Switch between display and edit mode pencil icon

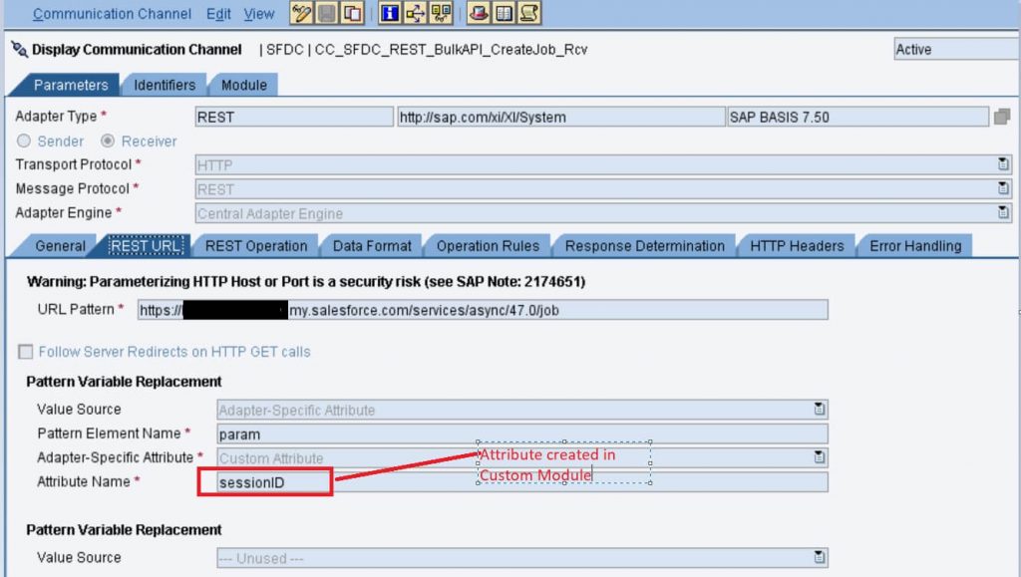(x=301, y=13)
